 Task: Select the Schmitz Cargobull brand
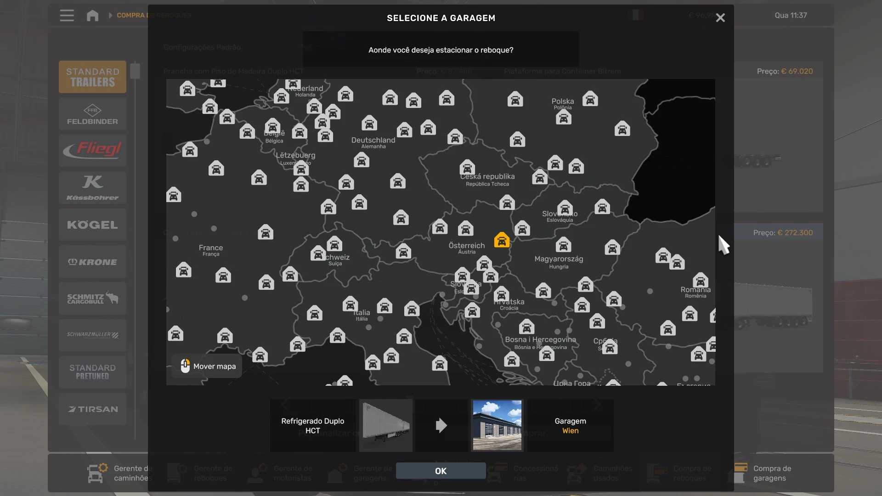(x=92, y=299)
